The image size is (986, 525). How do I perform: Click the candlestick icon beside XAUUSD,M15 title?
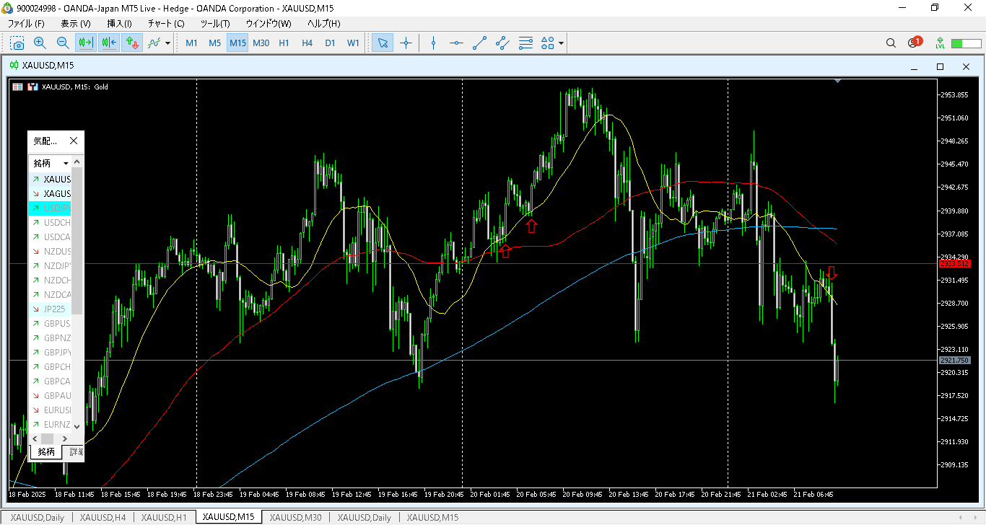(x=14, y=66)
